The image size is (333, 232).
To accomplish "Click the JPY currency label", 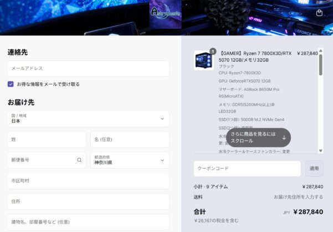I will point(286,213).
